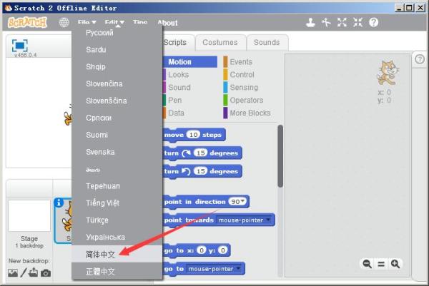Open the About menu item
The image size is (429, 286).
click(167, 23)
